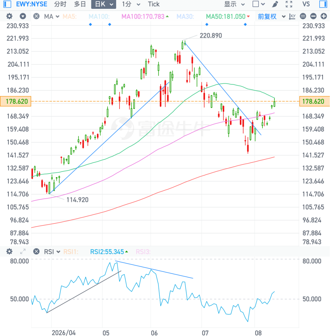The image size is (330, 336).
Task: Zoom out chart with minus icon
Action: pos(313,16)
